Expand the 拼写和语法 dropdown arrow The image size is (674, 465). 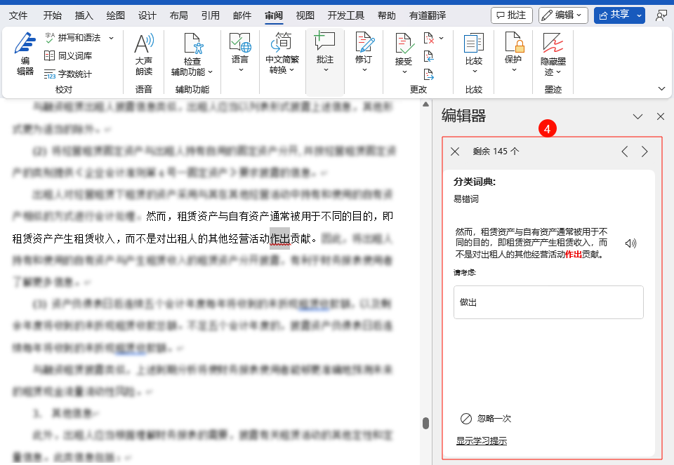tap(111, 37)
